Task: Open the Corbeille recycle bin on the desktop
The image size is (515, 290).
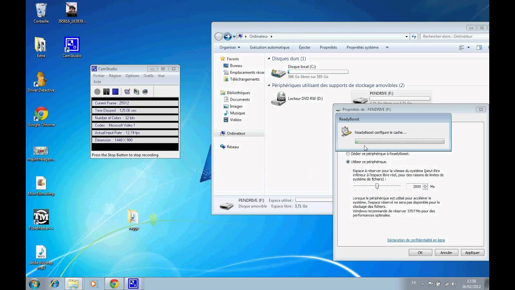Action: click(x=41, y=13)
